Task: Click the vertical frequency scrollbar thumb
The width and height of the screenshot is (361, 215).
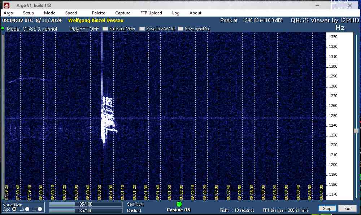Action: pos(356,130)
